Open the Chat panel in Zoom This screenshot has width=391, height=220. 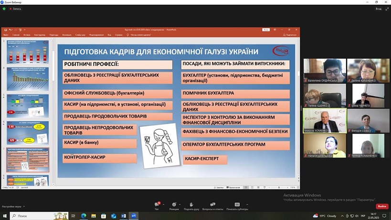[x=157, y=206]
